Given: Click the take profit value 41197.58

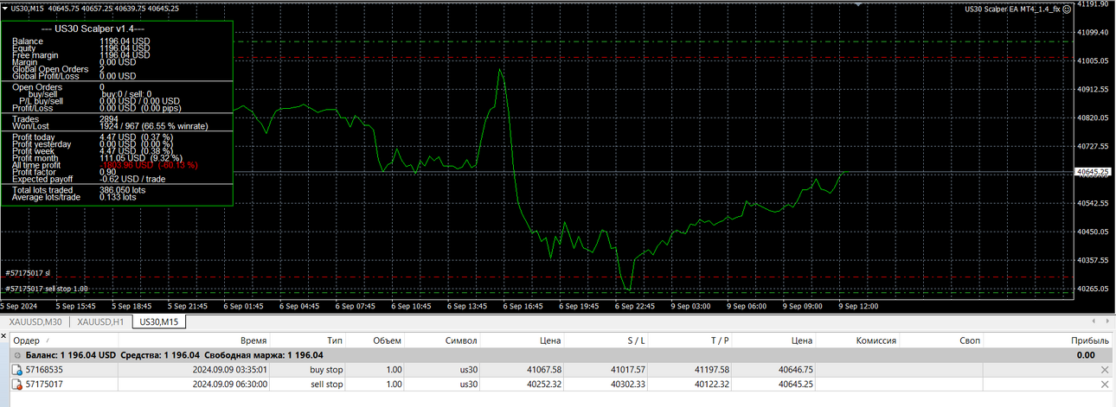Looking at the screenshot, I should click(x=711, y=370).
